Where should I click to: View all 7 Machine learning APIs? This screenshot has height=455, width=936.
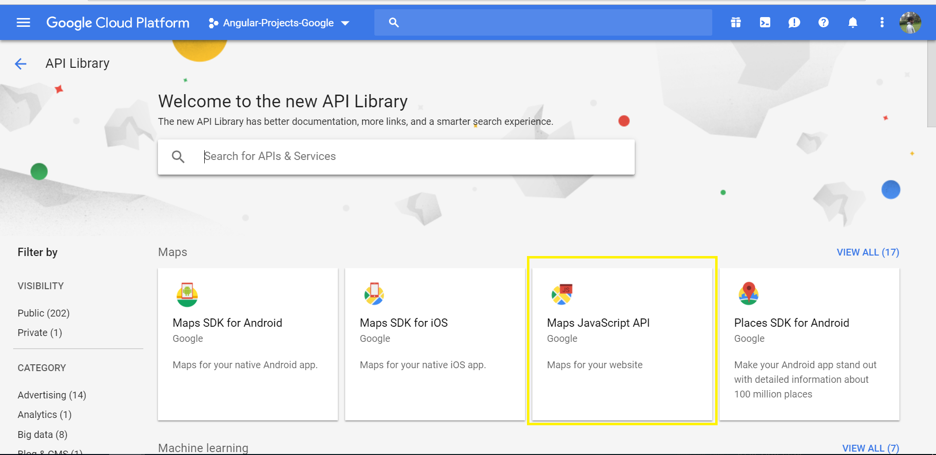point(871,448)
